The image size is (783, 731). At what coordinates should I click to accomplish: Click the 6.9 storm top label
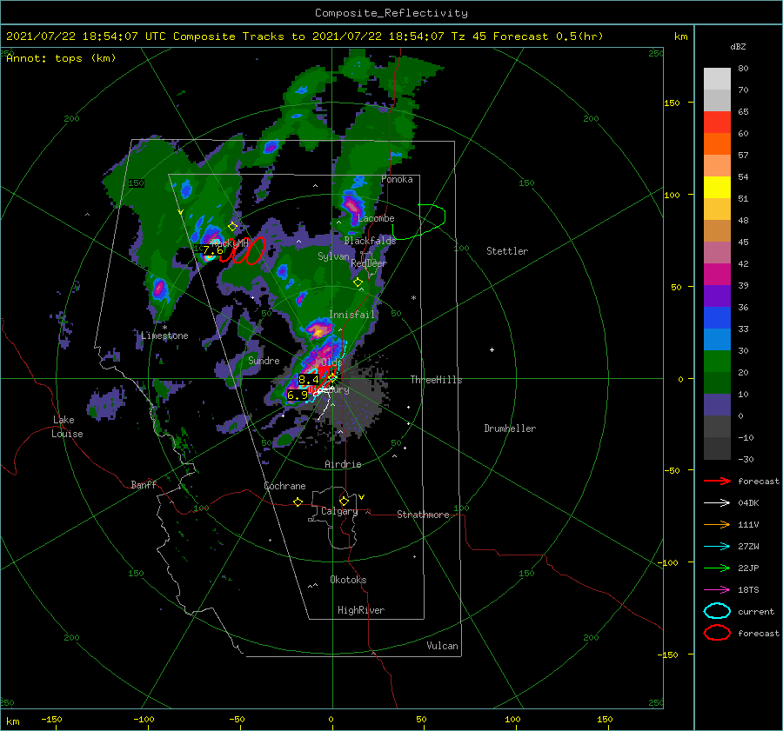(298, 395)
